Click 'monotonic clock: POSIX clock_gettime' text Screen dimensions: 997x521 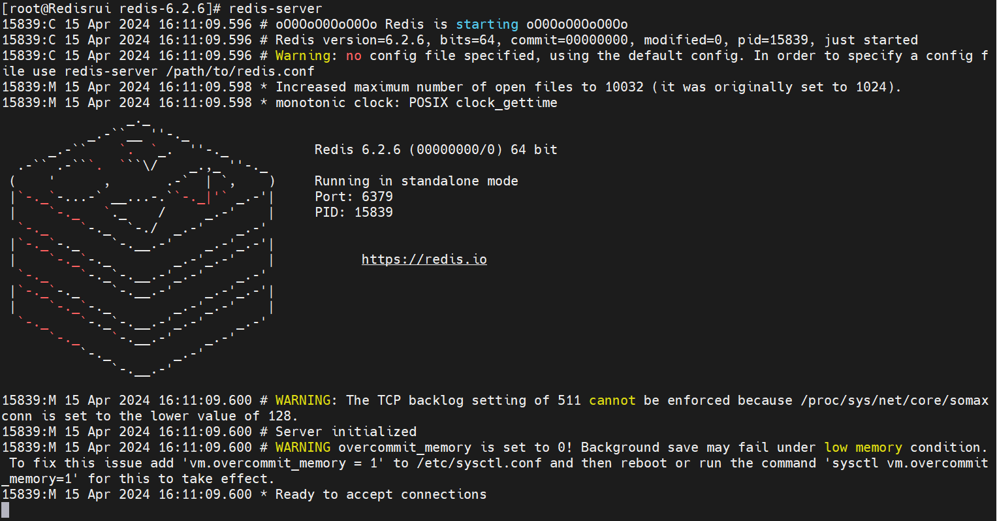(x=417, y=103)
